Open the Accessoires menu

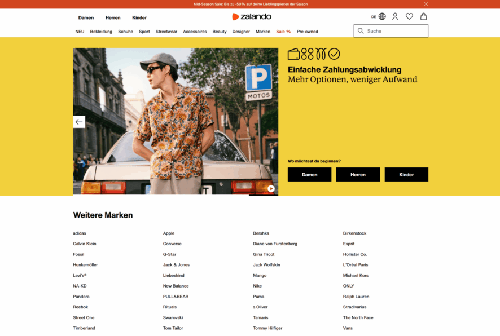pyautogui.click(x=195, y=32)
